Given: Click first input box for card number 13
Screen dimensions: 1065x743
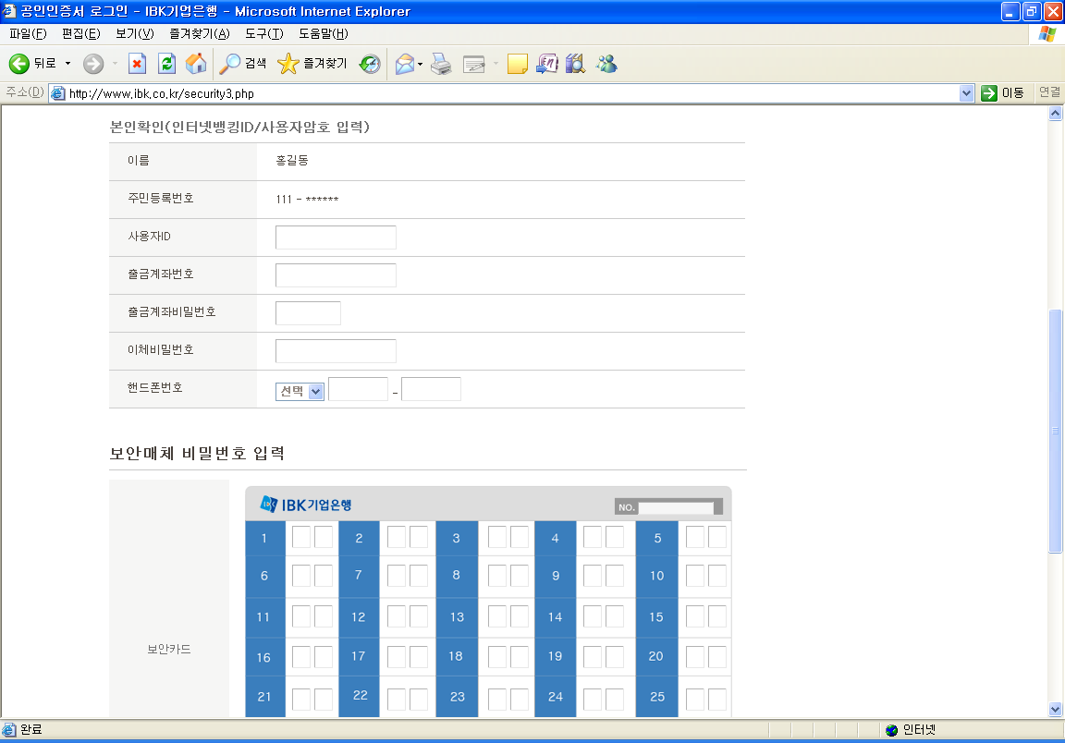Looking at the screenshot, I should coord(497,616).
